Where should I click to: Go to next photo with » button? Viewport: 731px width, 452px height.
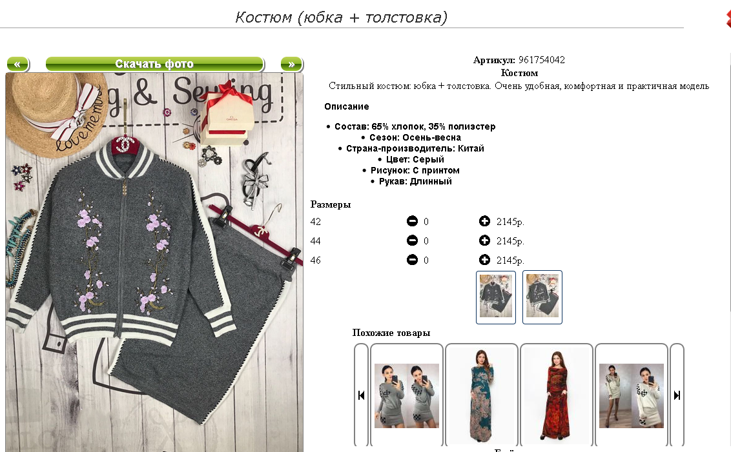point(292,64)
